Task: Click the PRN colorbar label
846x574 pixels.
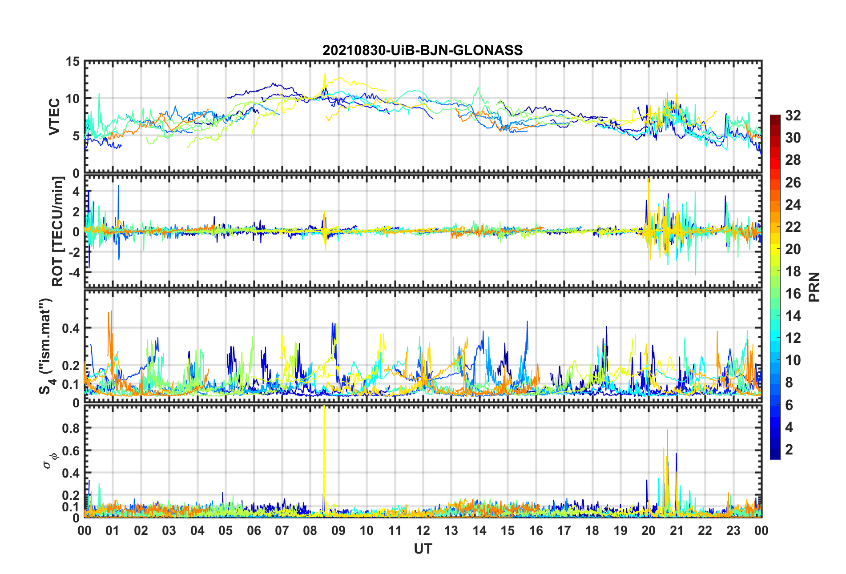Action: click(814, 287)
